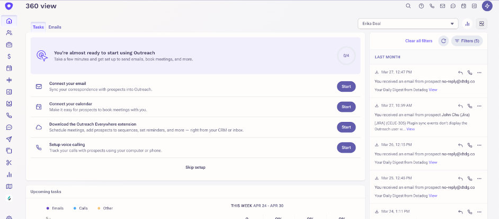499x219 pixels.
Task: Refresh the activity feed
Action: (x=443, y=41)
